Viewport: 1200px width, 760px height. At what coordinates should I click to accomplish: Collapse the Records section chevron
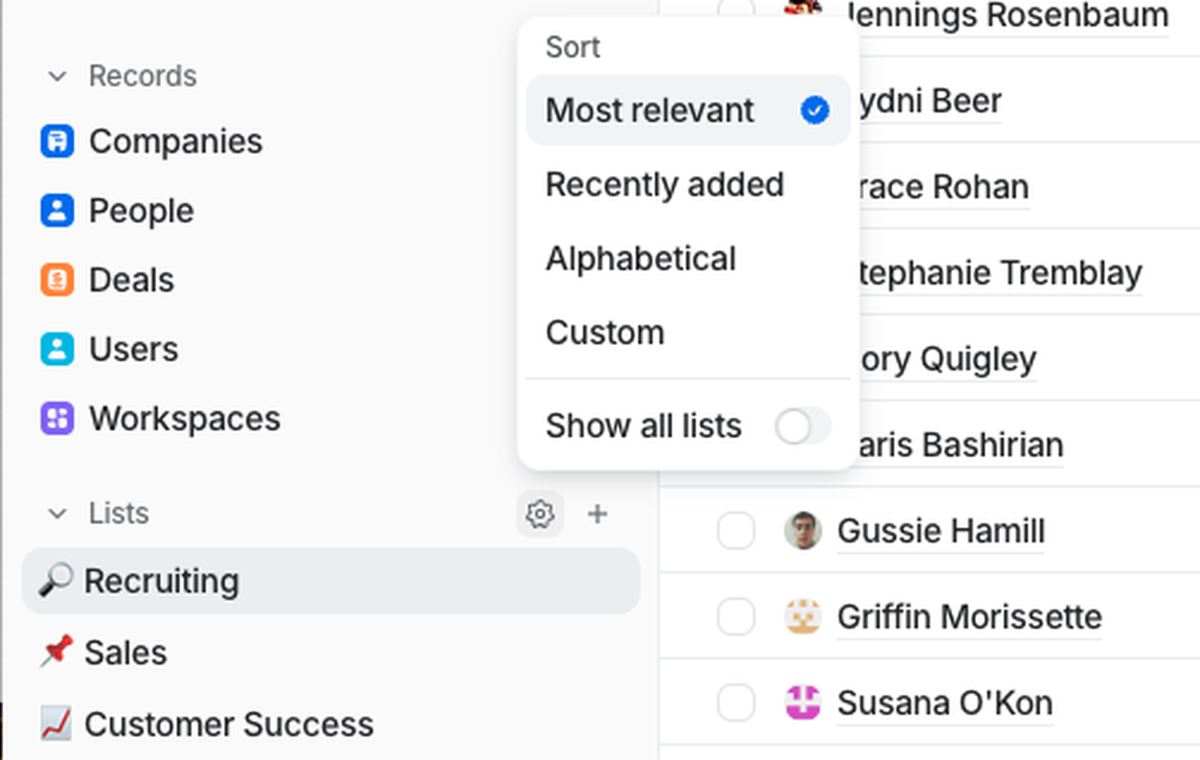57,77
